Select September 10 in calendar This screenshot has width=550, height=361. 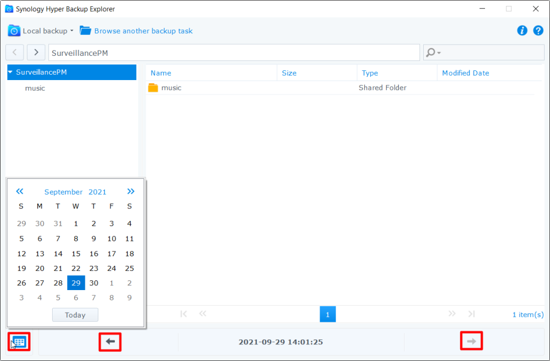[112, 239]
